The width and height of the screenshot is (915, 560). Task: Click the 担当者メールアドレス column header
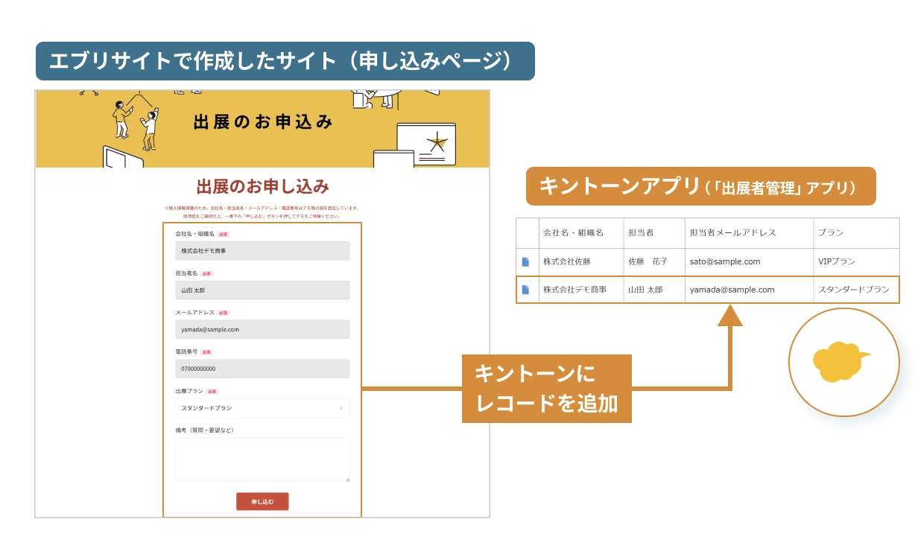(x=749, y=233)
